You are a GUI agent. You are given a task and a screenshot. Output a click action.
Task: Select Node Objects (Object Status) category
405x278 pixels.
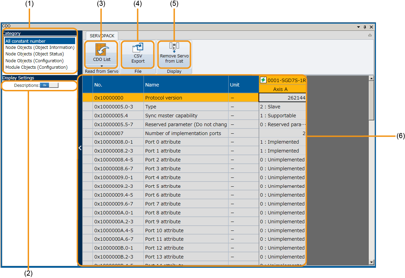click(x=35, y=54)
